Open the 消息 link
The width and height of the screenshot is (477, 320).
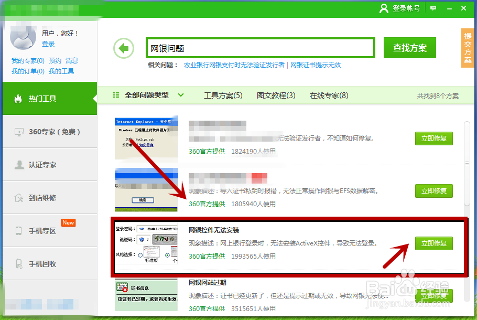point(72,60)
